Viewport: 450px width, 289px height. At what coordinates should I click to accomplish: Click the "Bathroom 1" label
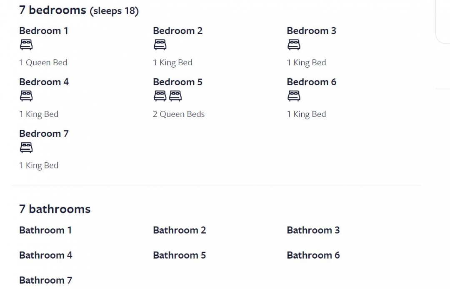45,230
